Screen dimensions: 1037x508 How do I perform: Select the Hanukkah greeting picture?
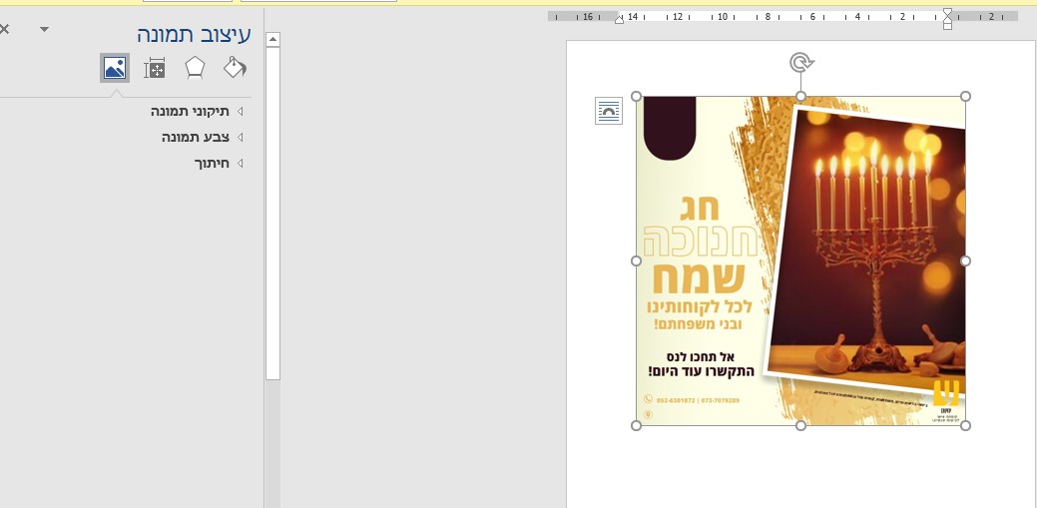800,261
